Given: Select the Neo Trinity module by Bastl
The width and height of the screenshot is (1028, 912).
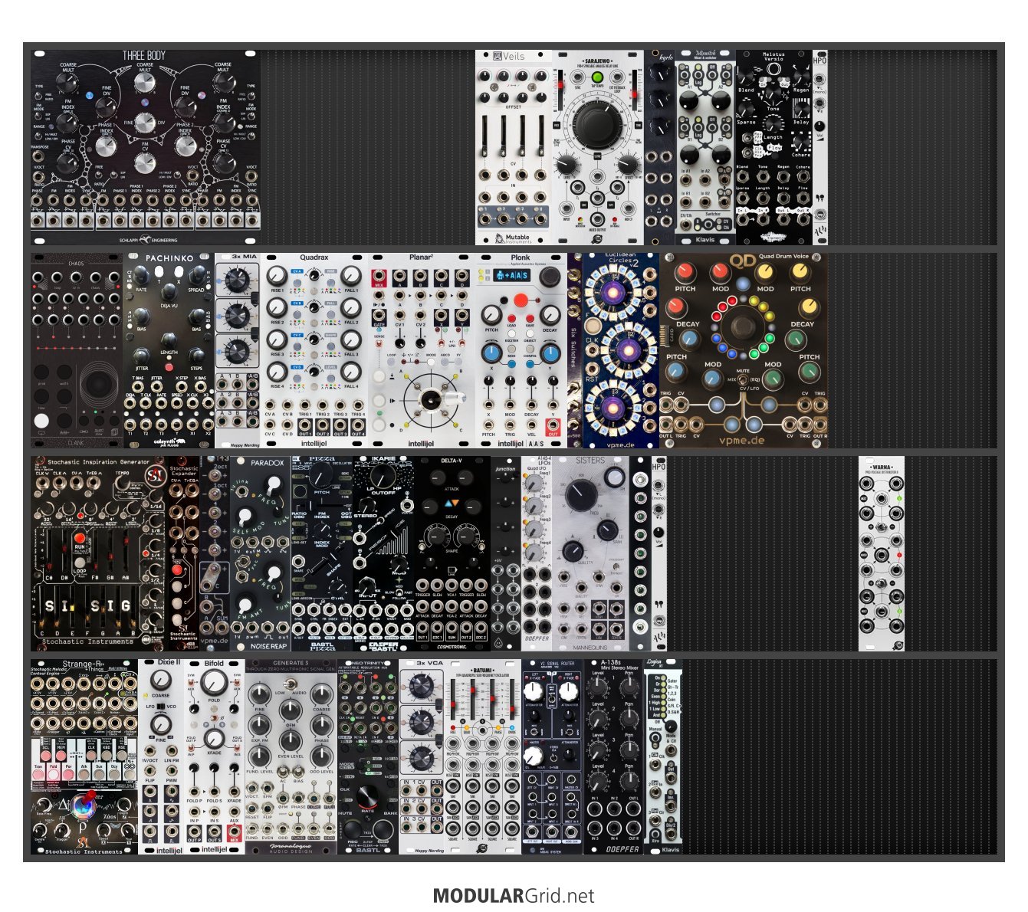Looking at the screenshot, I should [368, 756].
